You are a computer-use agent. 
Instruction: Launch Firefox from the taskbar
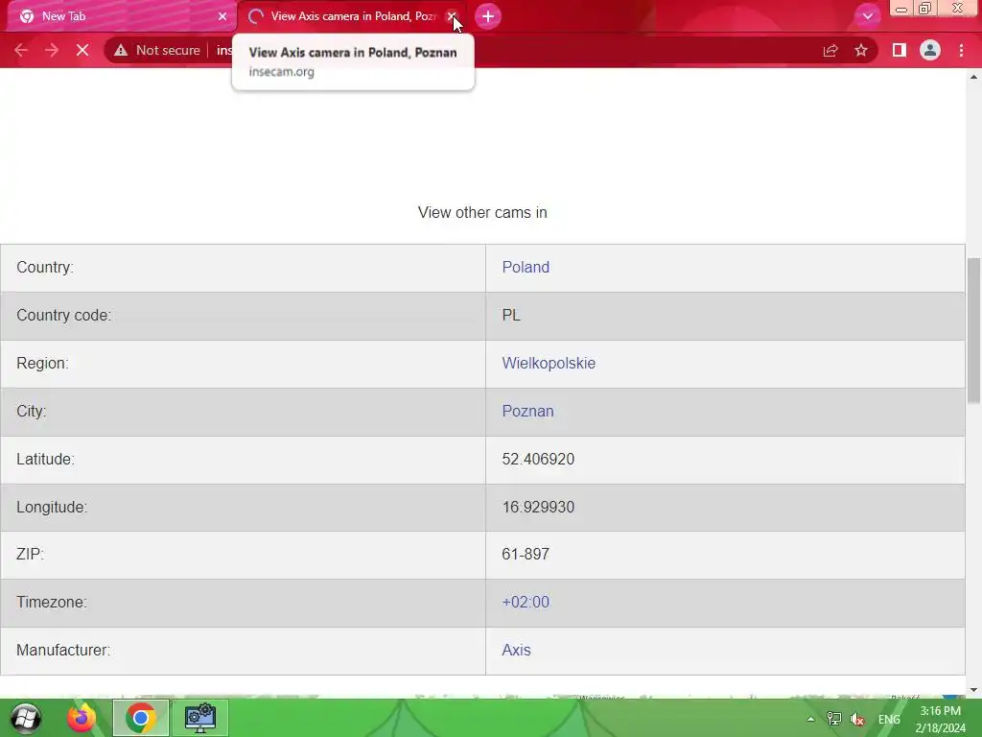click(x=82, y=718)
